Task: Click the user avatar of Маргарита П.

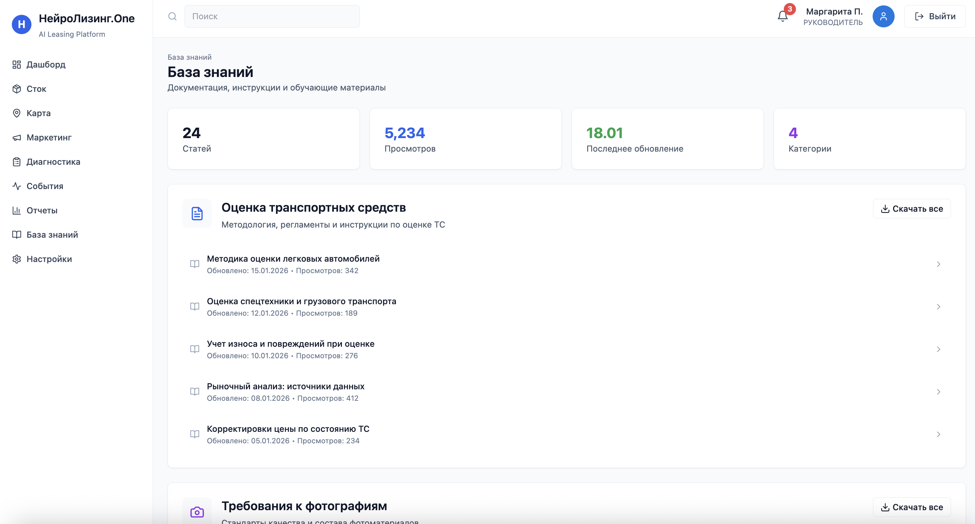Action: pos(884,16)
